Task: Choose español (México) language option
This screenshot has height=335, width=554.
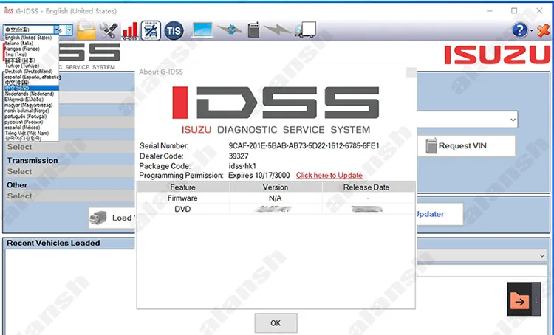Action: coord(22,128)
